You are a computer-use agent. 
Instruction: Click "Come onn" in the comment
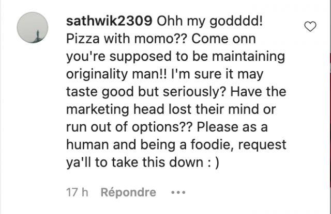pyautogui.click(x=223, y=39)
